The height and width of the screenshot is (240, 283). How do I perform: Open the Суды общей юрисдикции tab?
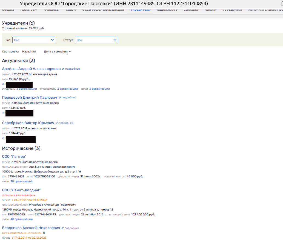tap(103, 10)
